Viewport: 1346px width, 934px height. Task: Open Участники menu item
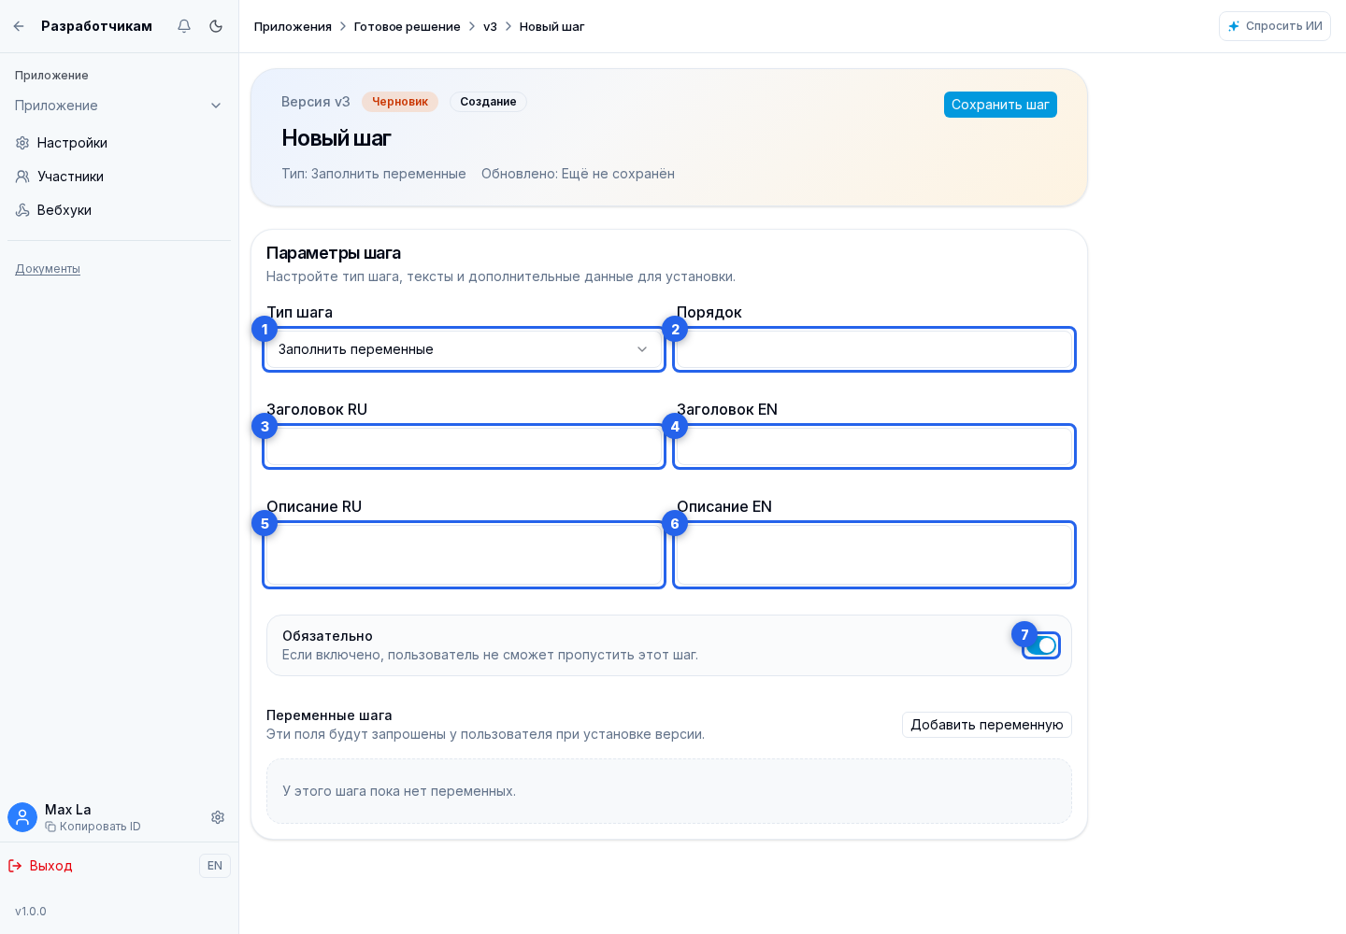[x=119, y=177]
